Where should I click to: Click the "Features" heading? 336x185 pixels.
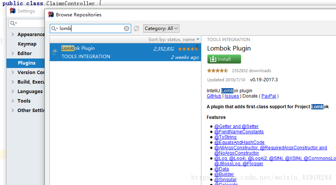[216, 117]
